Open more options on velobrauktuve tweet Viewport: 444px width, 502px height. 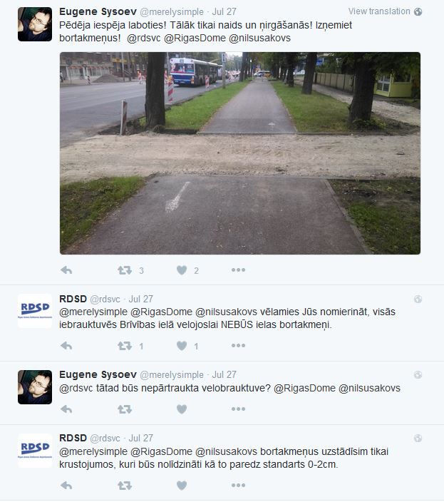click(238, 409)
